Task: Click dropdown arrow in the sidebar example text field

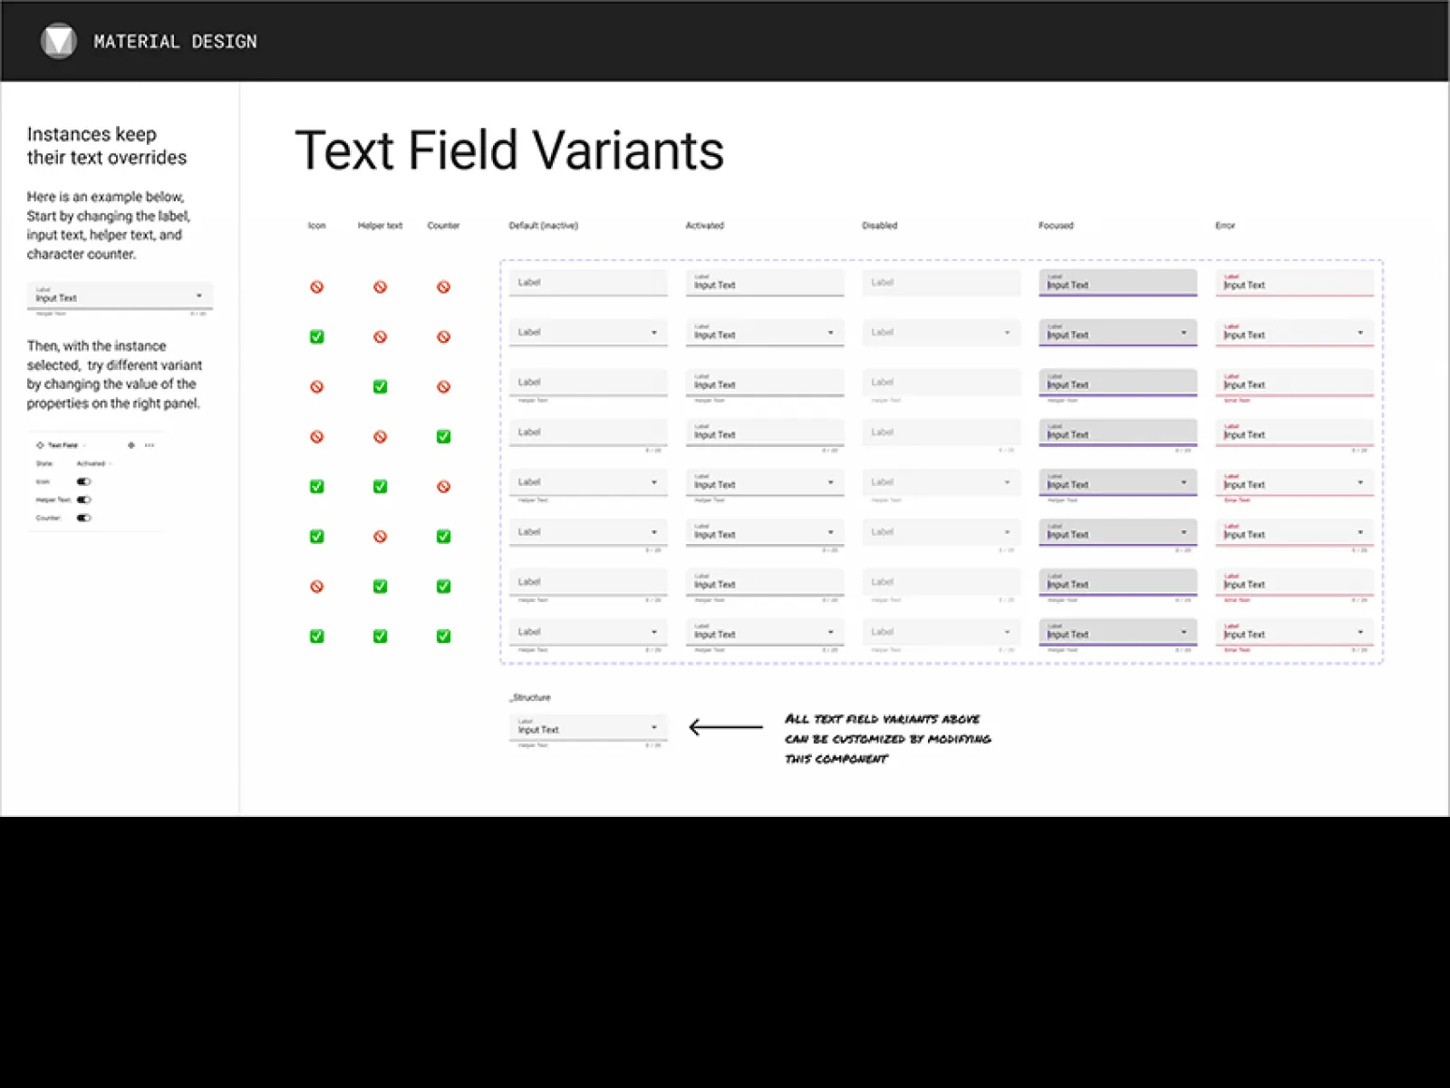Action: [199, 296]
